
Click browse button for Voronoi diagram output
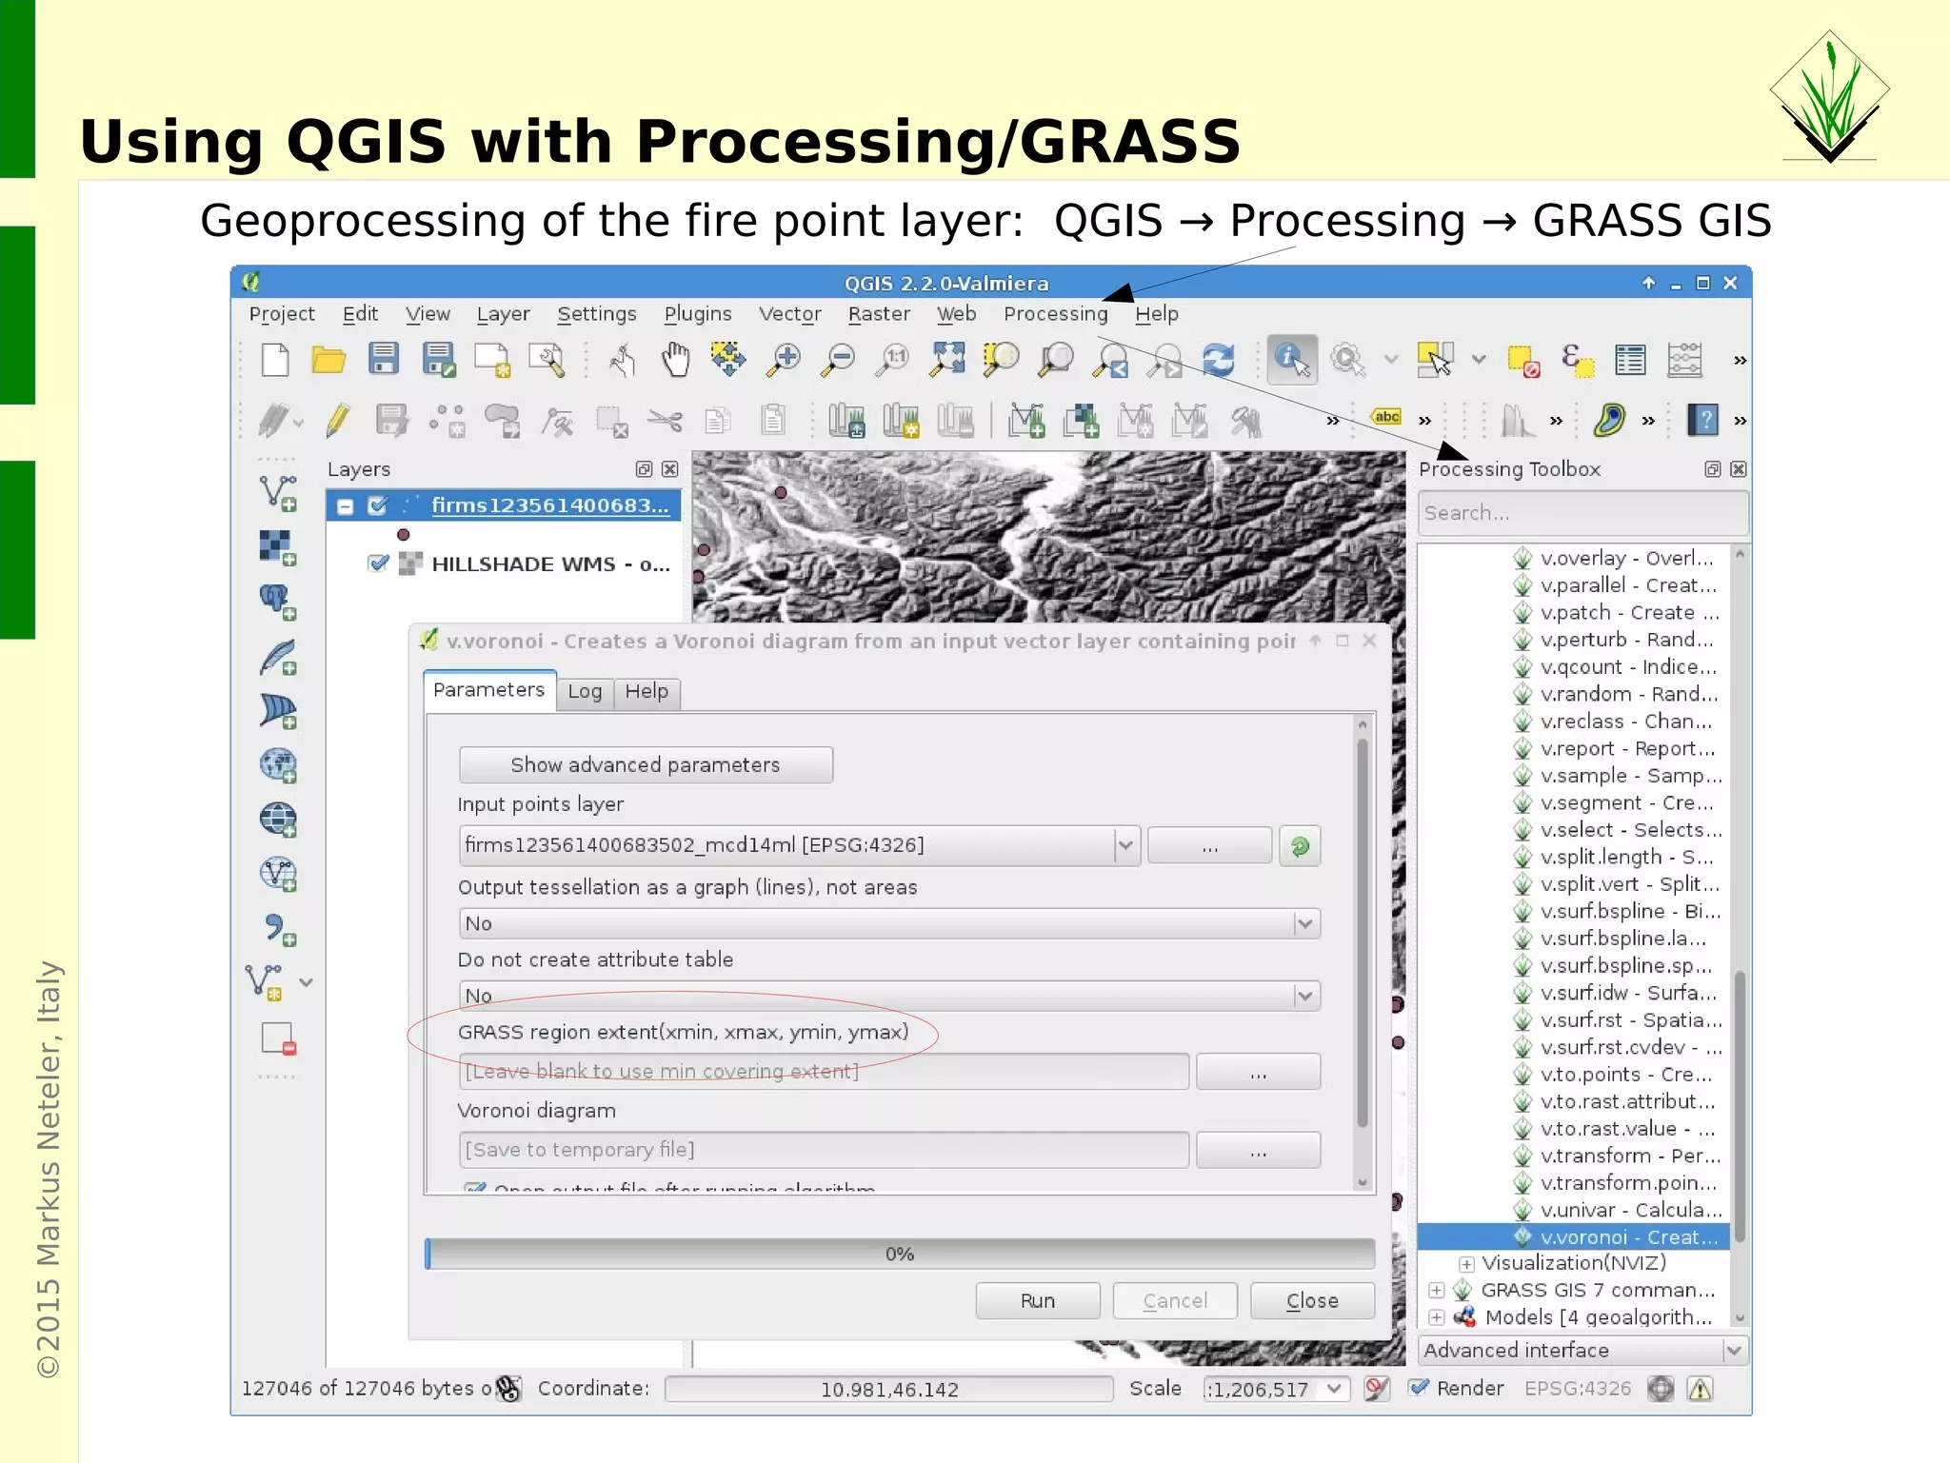[1258, 1150]
